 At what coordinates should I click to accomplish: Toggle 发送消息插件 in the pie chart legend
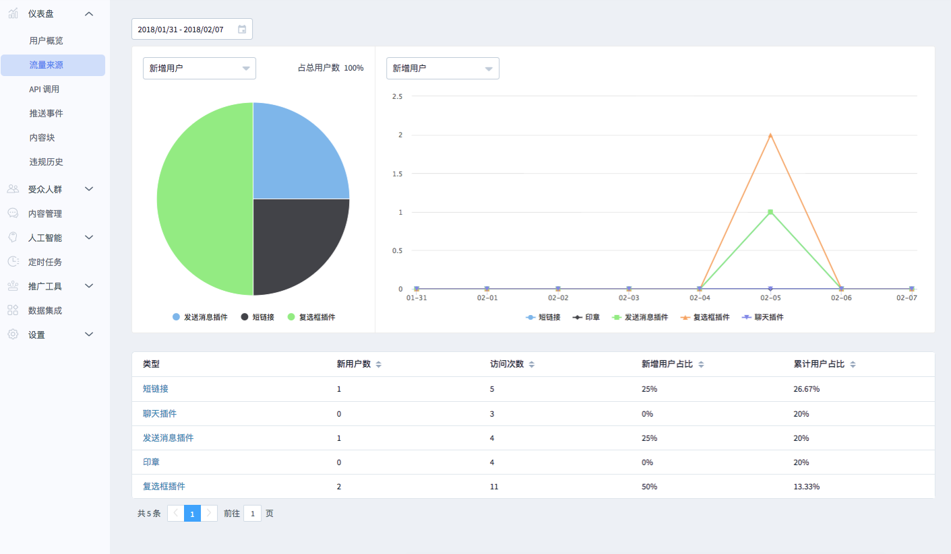click(x=200, y=317)
